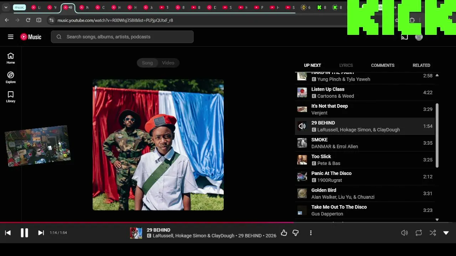
Task: Click the Cast to device icon
Action: click(404, 37)
